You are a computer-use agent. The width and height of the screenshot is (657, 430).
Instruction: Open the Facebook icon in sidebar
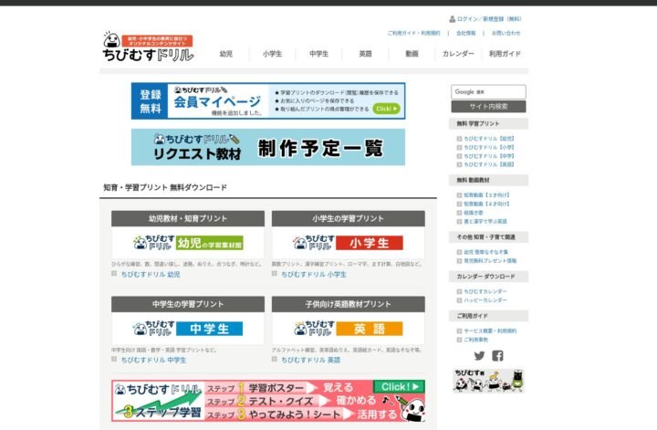(x=498, y=356)
